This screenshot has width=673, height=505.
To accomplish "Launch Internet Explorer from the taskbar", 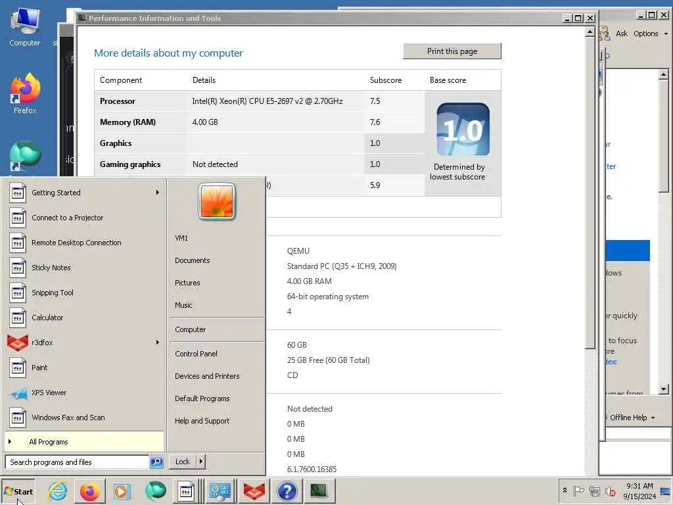I will pos(58,491).
